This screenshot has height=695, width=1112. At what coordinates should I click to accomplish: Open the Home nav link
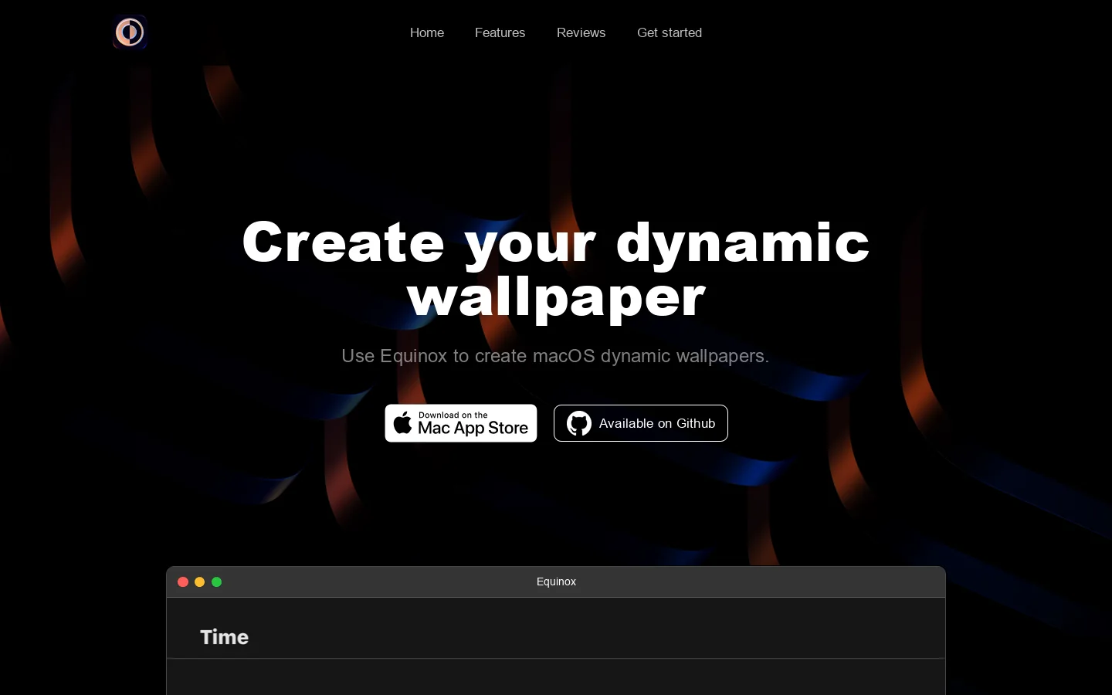tap(427, 32)
